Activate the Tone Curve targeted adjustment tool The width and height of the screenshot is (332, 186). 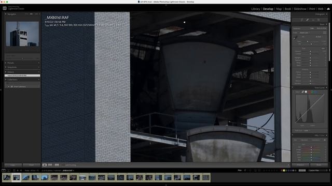pos(294,92)
